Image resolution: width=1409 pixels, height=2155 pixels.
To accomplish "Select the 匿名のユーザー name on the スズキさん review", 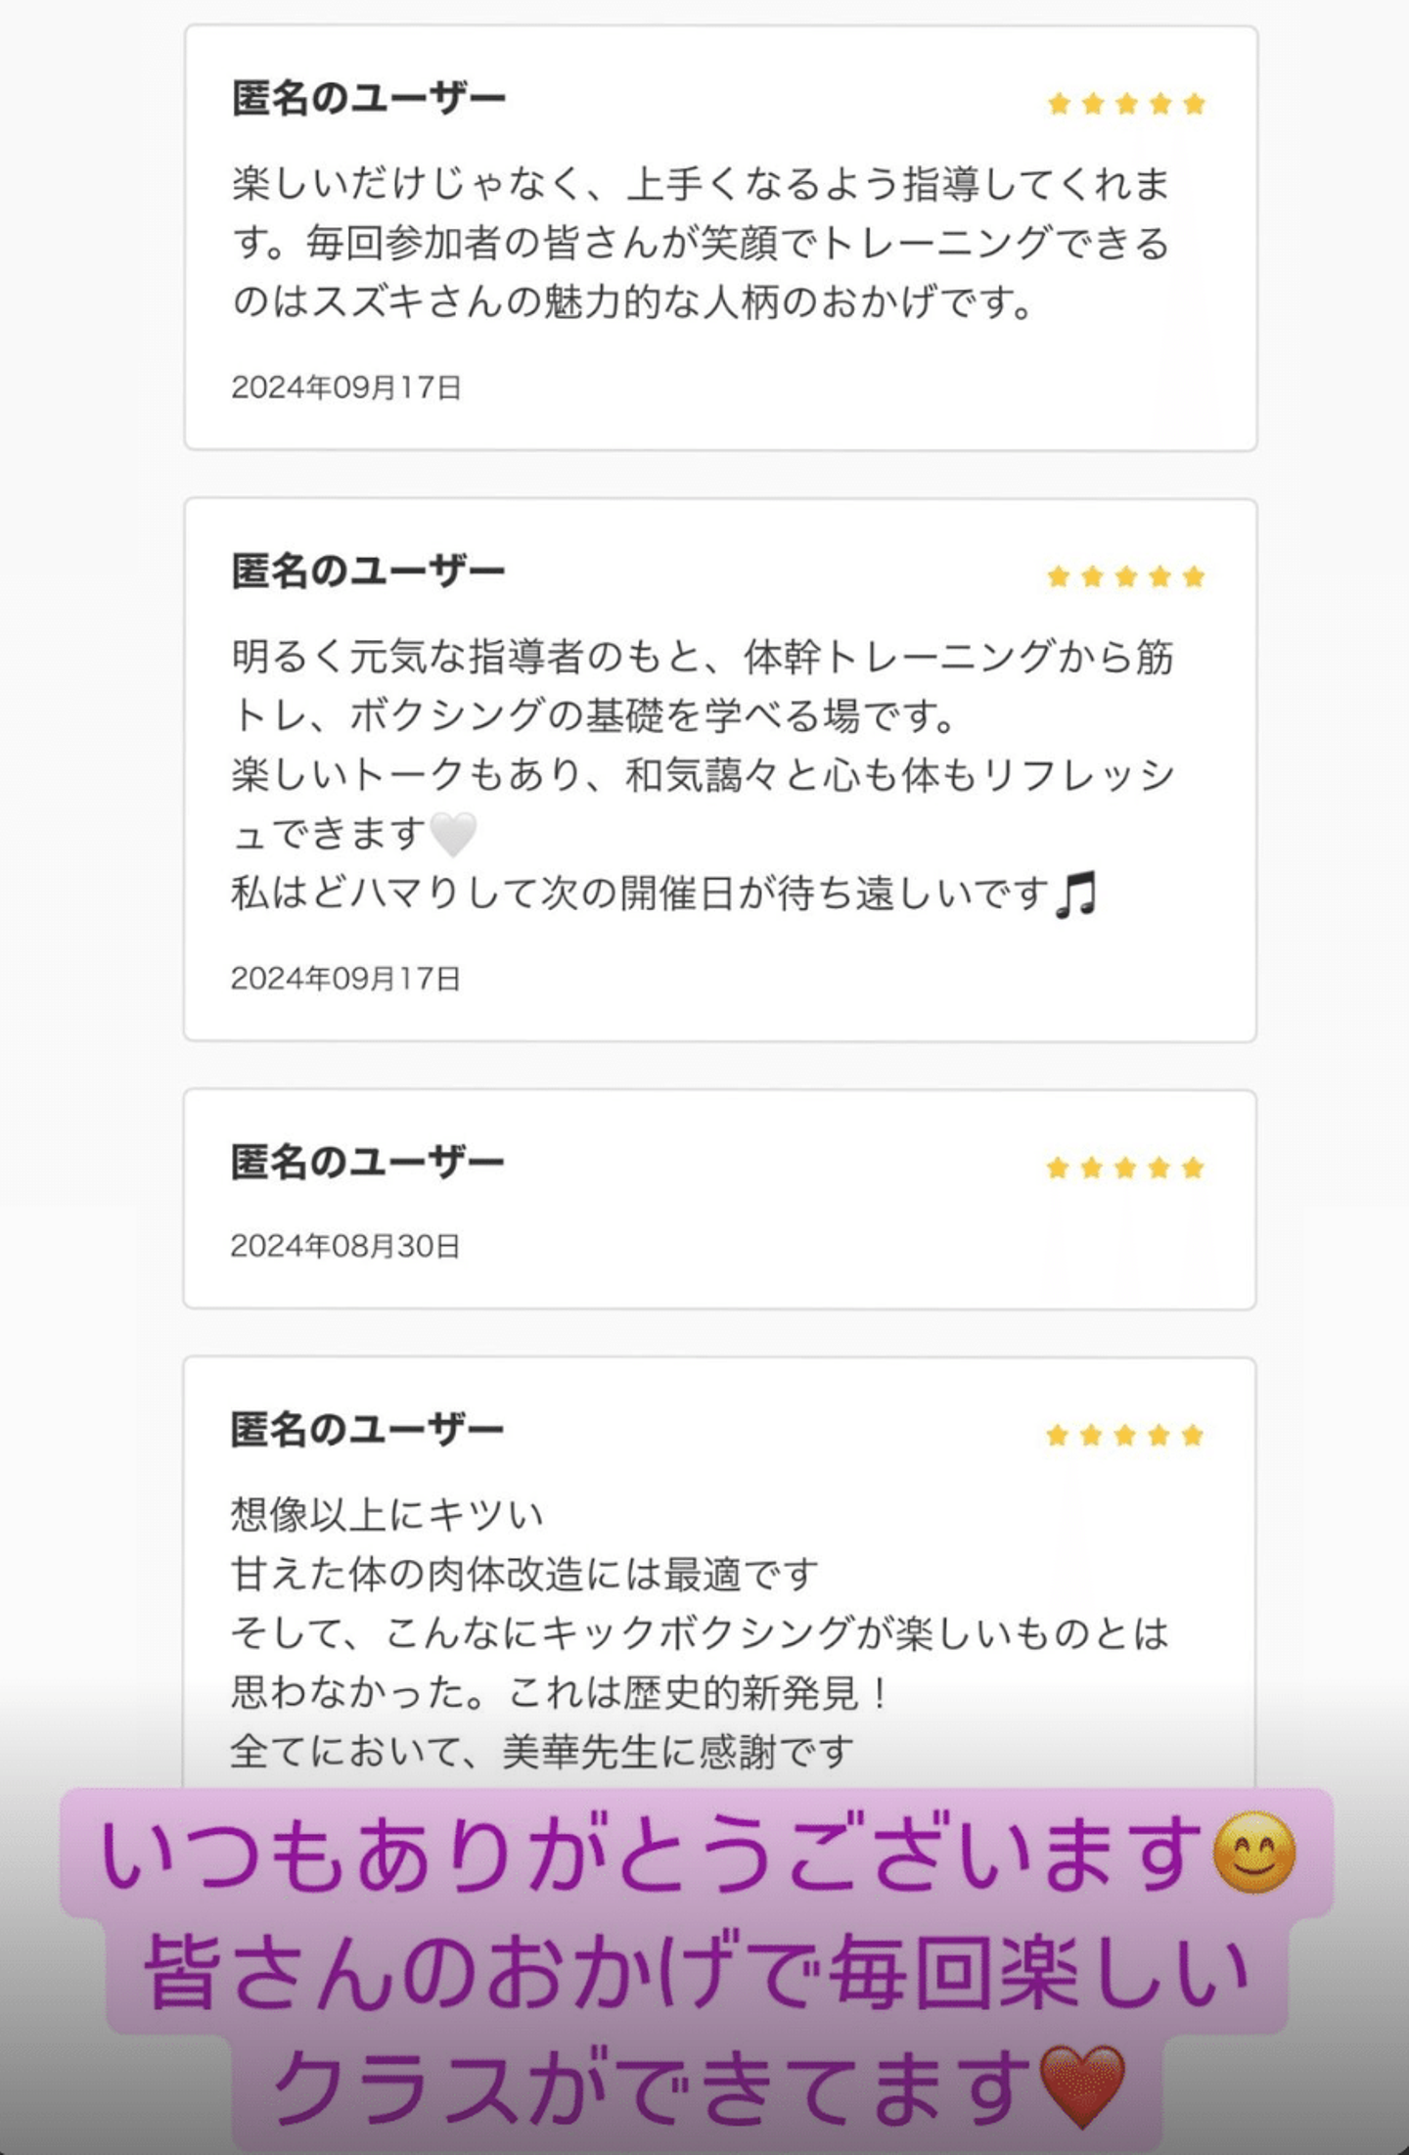I will click(368, 99).
